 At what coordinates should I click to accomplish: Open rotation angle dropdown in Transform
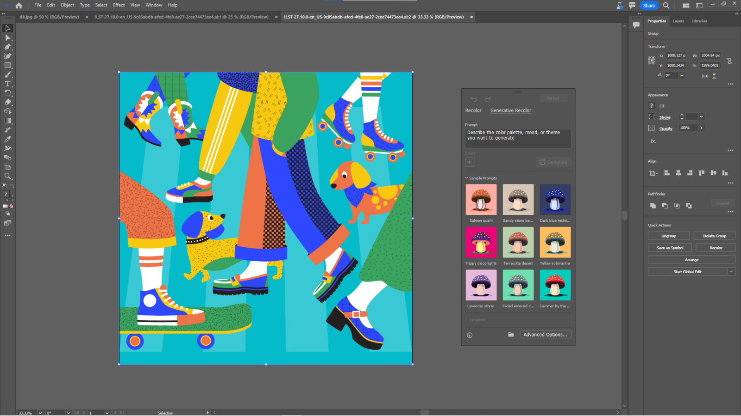pos(682,75)
